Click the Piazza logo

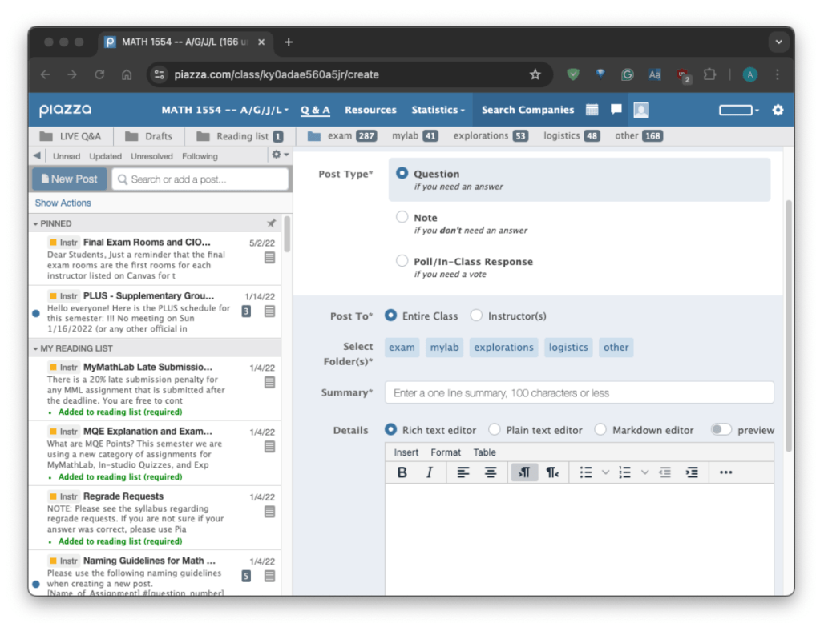point(66,109)
